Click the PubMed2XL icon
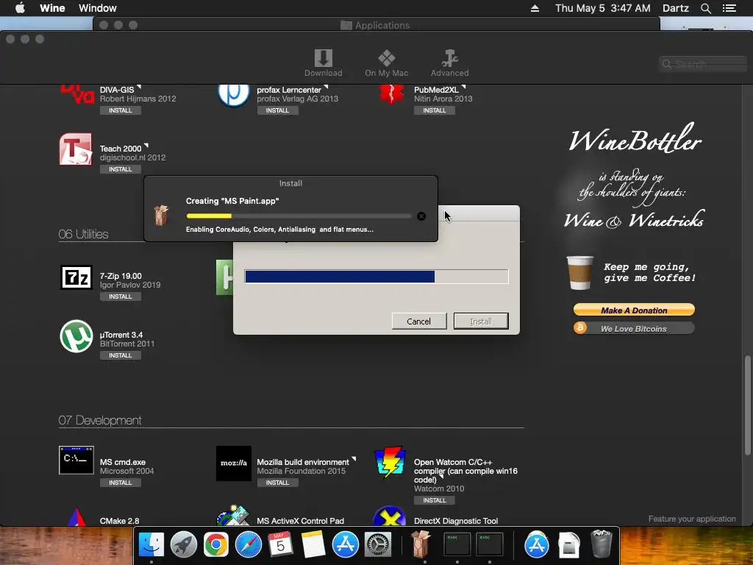753x565 pixels. point(391,93)
